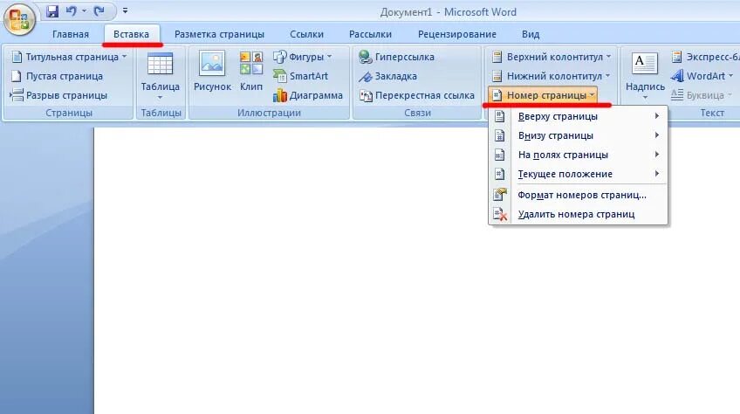Insert a chart via Диаграмма
The image size is (740, 414).
point(308,95)
